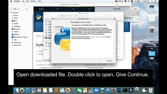Open FaceTime from the dock
Image resolution: width=167 pixels, height=94 pixels.
[79, 90]
